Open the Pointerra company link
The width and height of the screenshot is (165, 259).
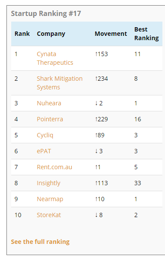click(50, 119)
